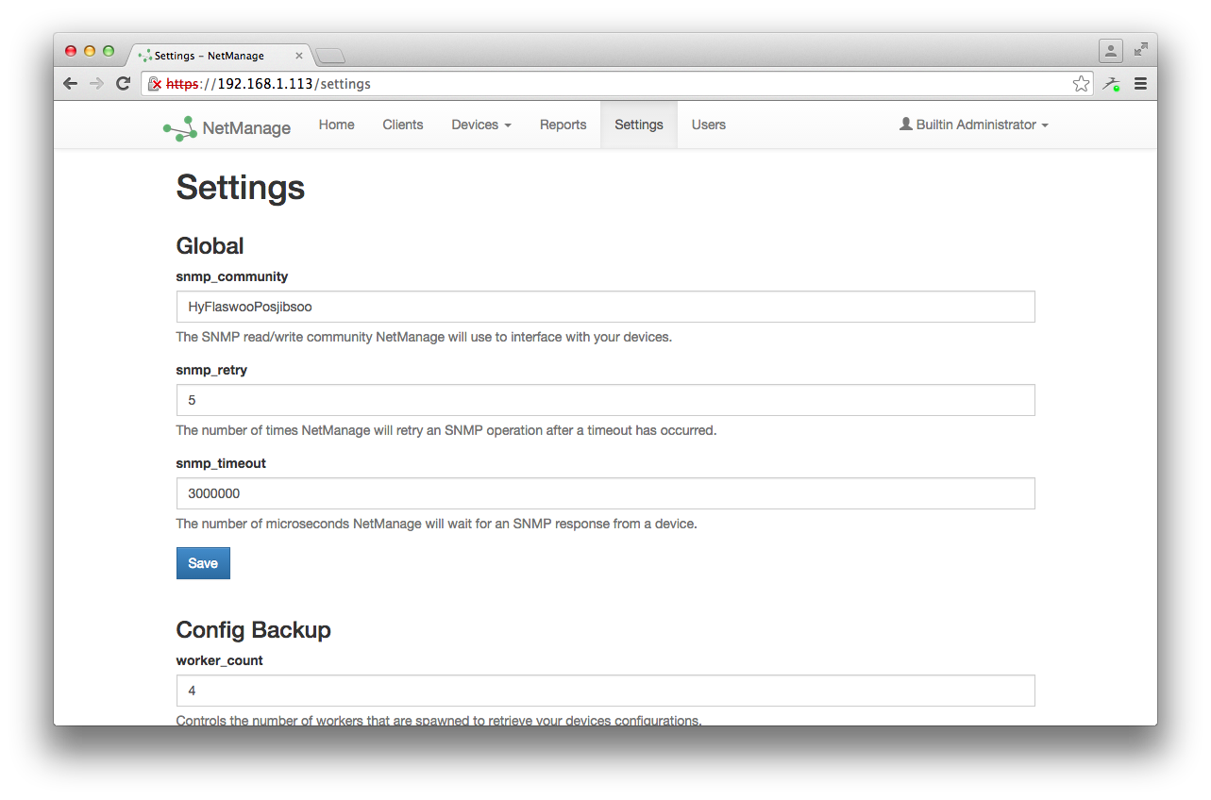Click the snmp_community input field
Screen dimensions: 1211x800
(606, 307)
